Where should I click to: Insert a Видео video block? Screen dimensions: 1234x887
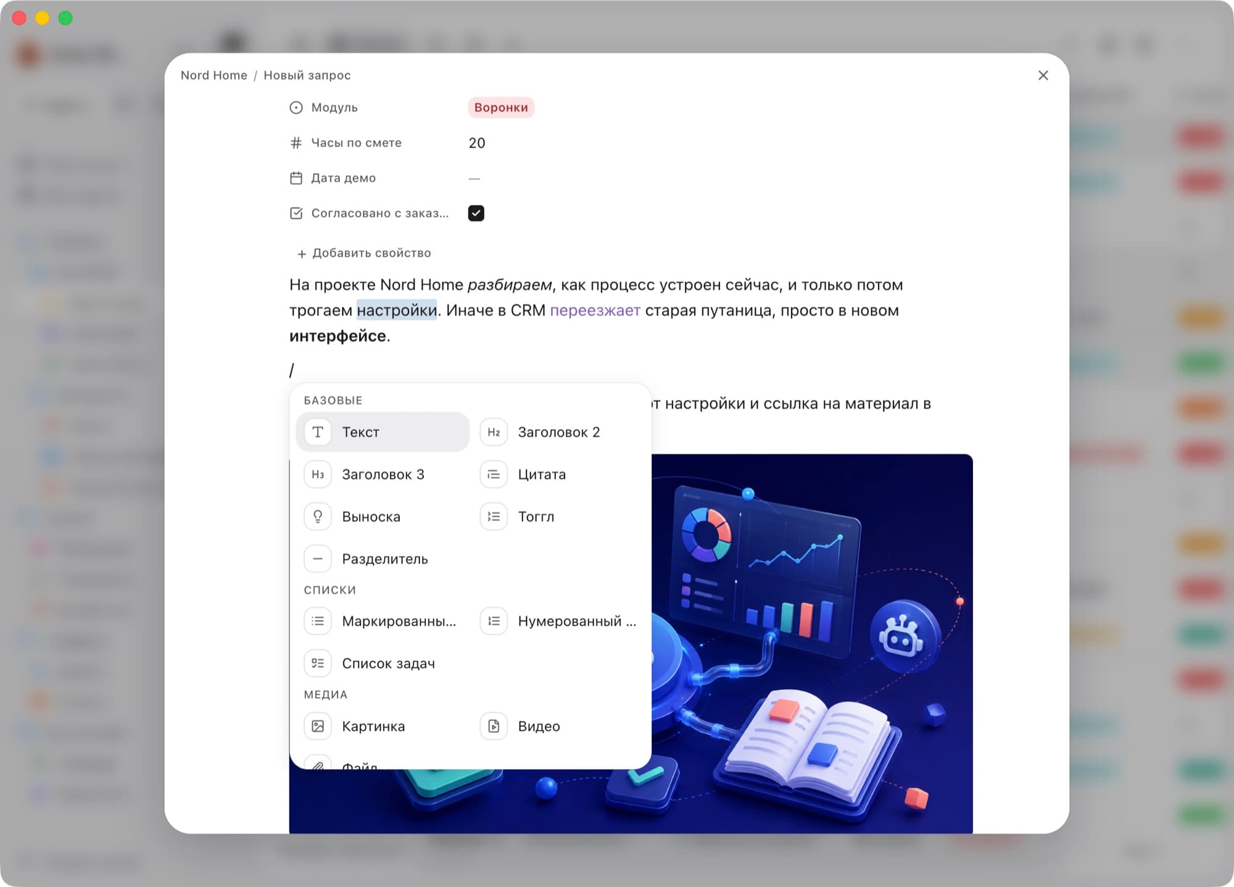click(558, 726)
